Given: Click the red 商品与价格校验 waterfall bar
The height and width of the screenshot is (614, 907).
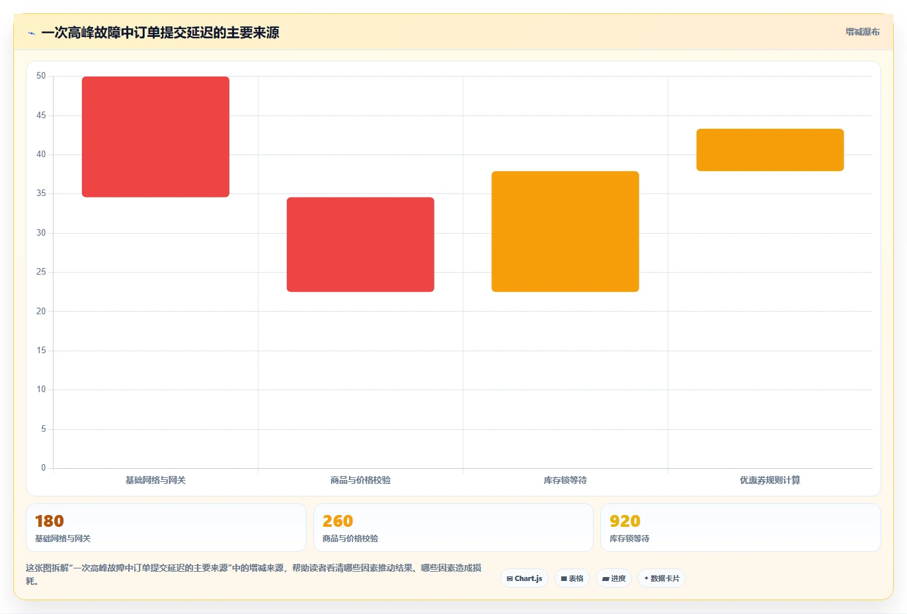Looking at the screenshot, I should 360,244.
